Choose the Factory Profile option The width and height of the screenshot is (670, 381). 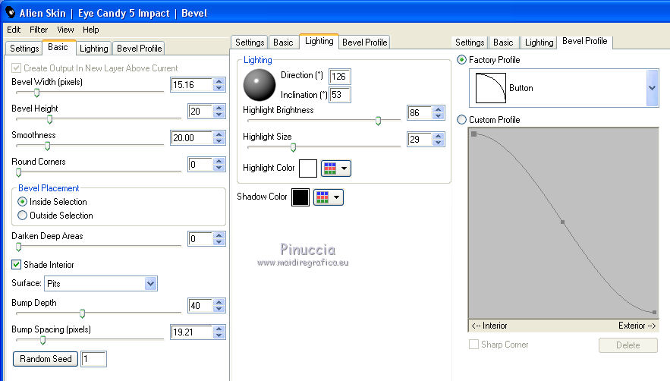coord(461,60)
